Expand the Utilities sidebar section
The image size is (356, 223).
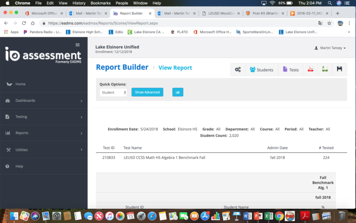tap(43, 150)
